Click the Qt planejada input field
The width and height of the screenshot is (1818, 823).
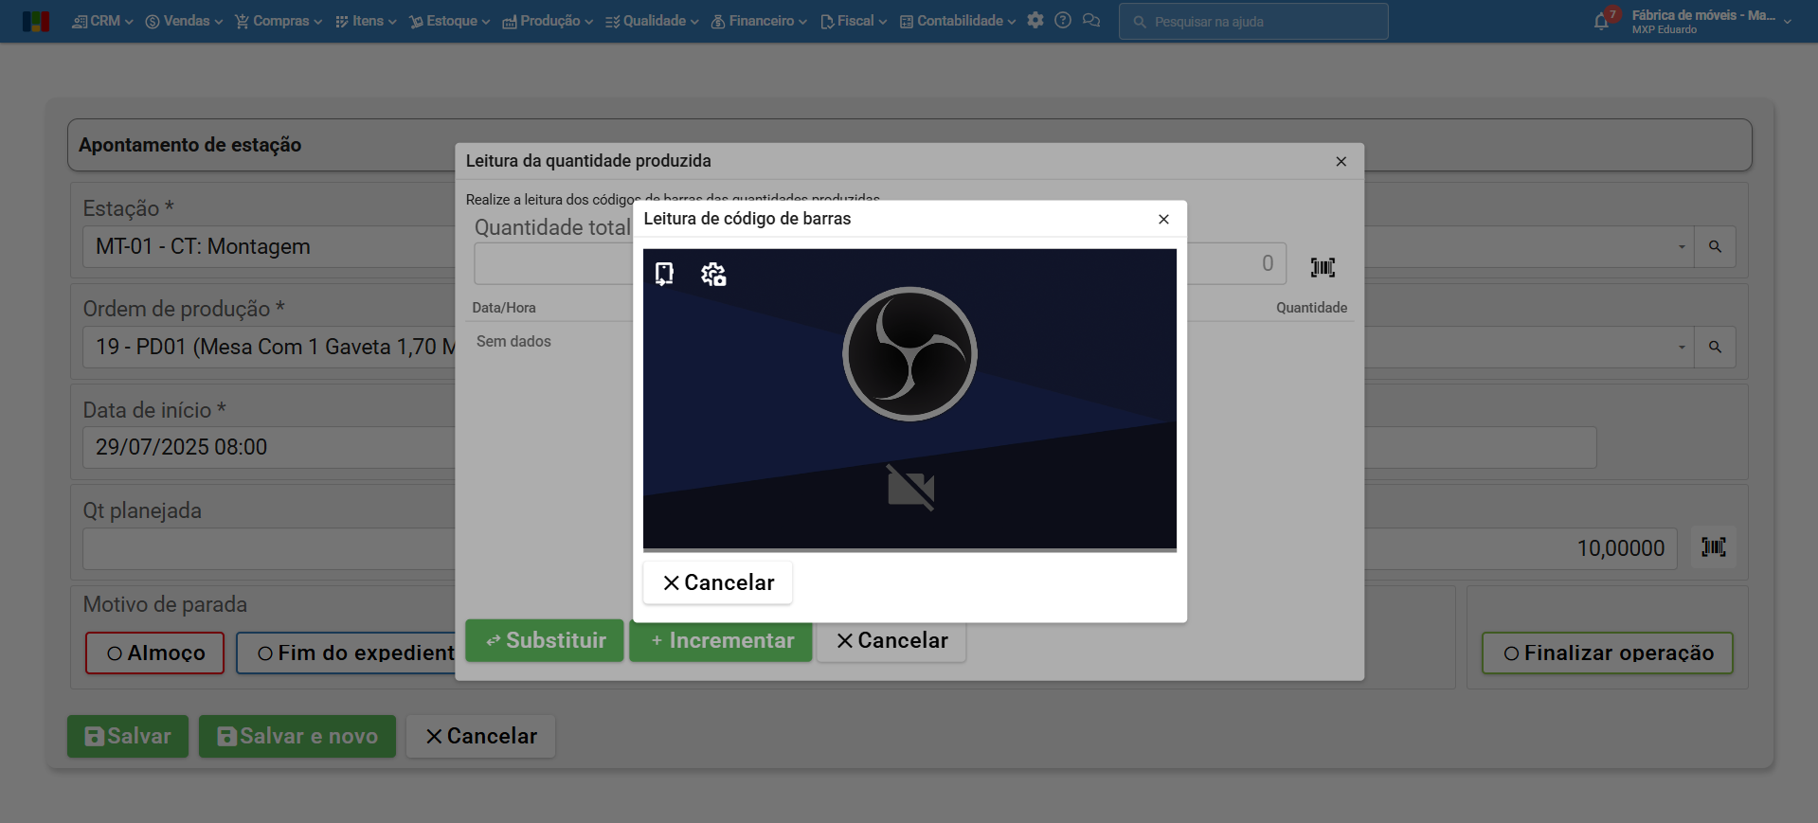(x=269, y=548)
